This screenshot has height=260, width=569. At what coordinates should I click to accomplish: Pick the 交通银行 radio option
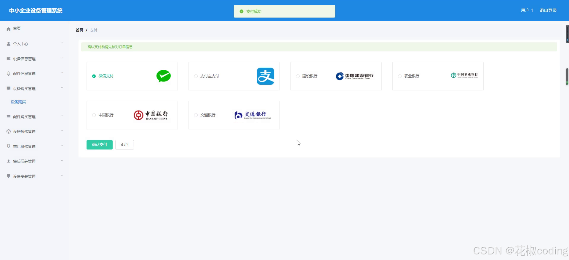(196, 115)
